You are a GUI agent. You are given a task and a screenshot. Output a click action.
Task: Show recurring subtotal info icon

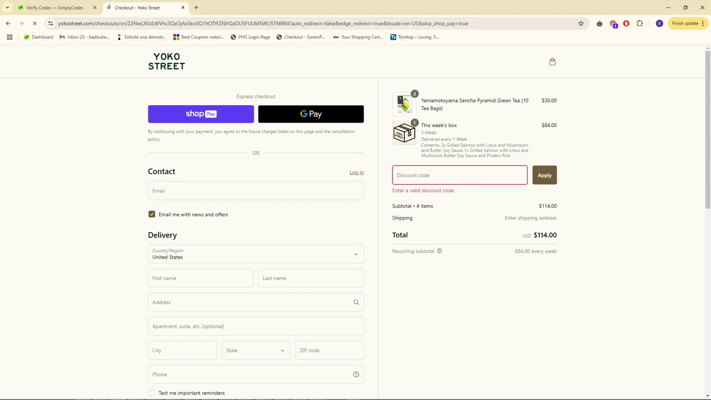pos(439,251)
